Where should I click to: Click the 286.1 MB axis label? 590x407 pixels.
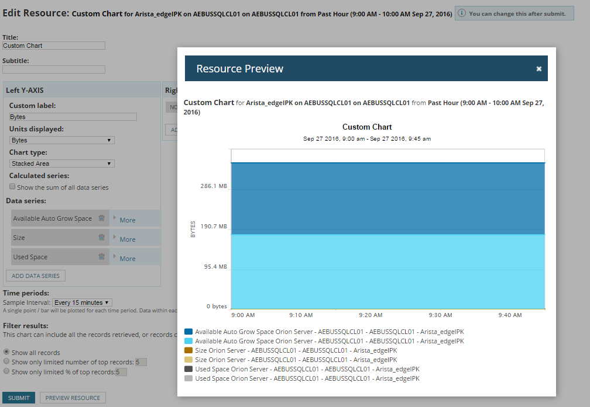[214, 186]
